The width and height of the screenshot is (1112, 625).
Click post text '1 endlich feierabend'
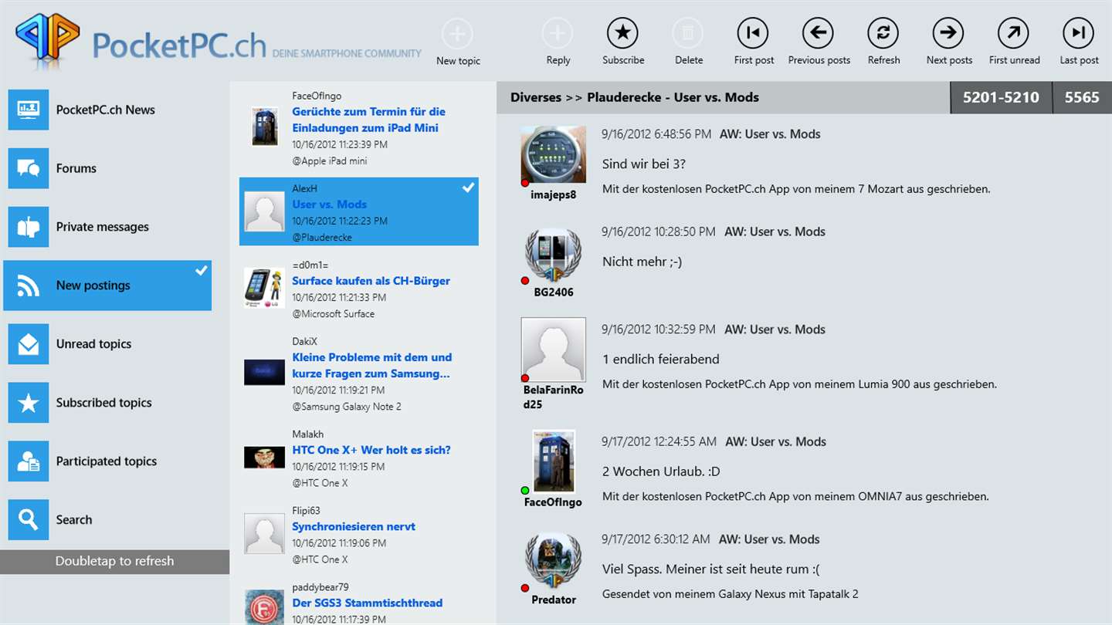tap(660, 360)
